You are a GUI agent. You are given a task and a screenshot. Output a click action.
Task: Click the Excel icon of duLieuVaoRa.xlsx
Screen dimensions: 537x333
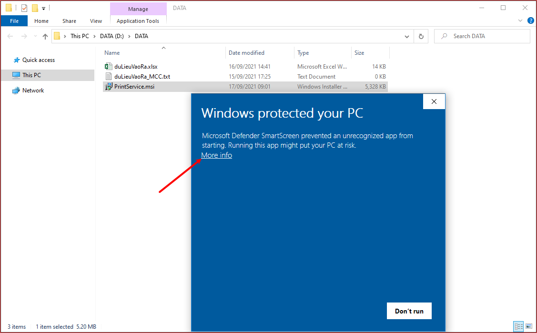click(x=108, y=67)
